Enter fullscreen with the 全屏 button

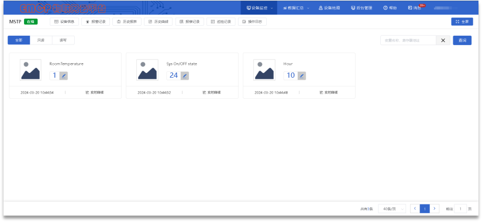[462, 22]
